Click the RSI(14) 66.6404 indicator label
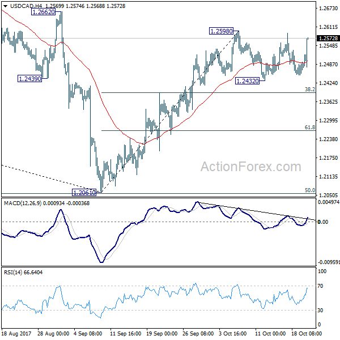Screen dimensions: 340x340 tap(23, 272)
